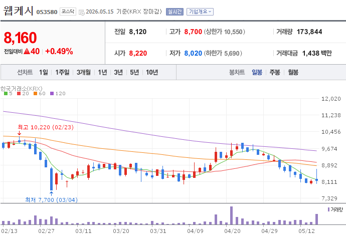Click the 봉차트 section label

pyautogui.click(x=237, y=72)
